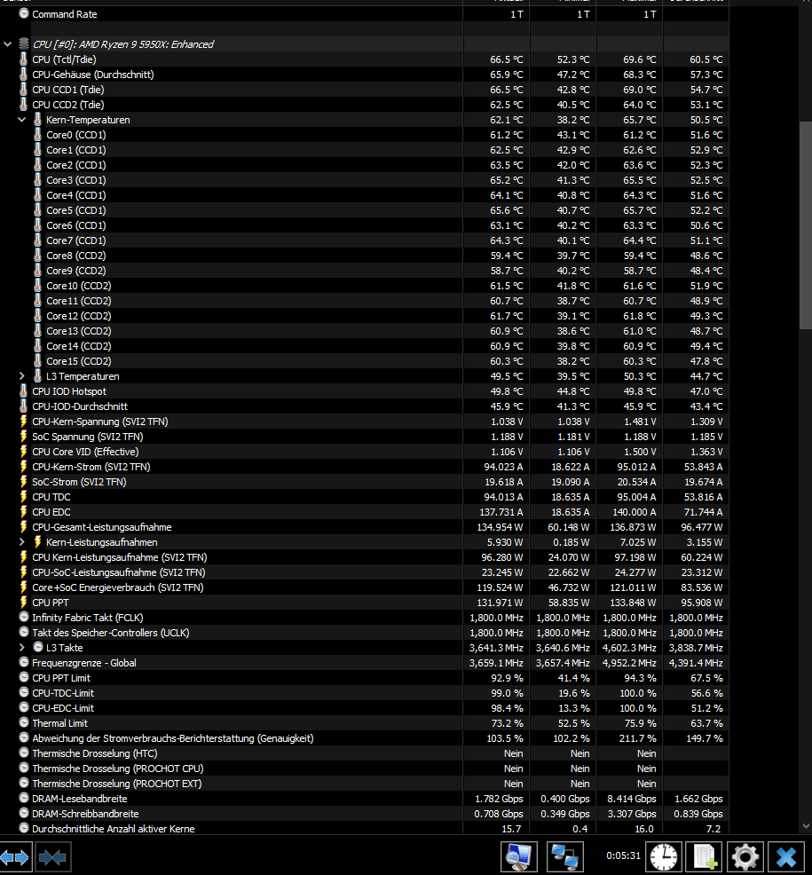This screenshot has width=812, height=875.
Task: Select the CPU-SoC-Leistungsaufnahme (SVI2 TFN) row
Action: 365,572
